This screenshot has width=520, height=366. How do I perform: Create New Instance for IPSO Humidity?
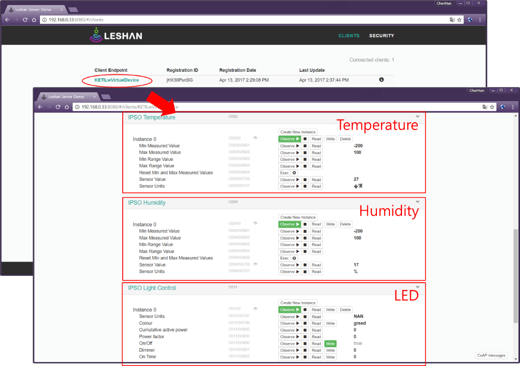pos(298,217)
